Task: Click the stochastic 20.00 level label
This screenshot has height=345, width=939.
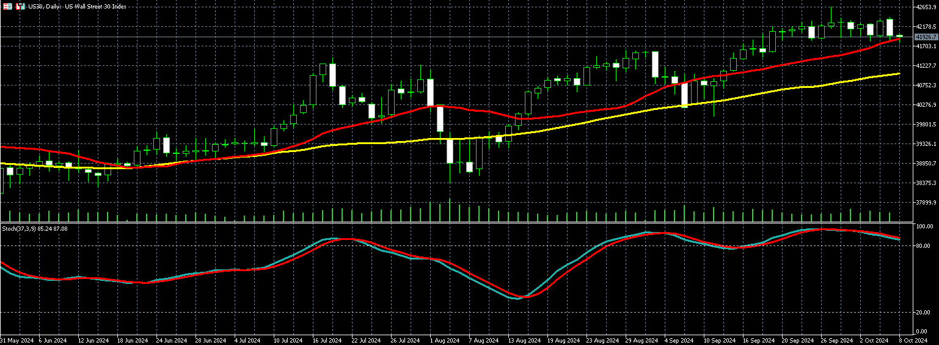Action: [x=924, y=313]
